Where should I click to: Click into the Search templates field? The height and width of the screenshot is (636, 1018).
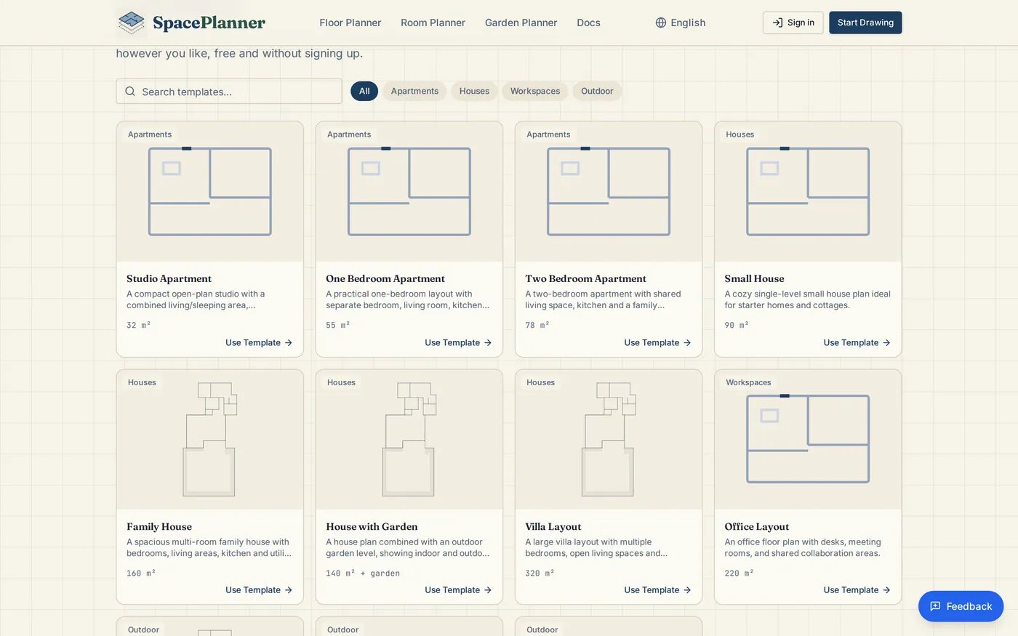(229, 92)
